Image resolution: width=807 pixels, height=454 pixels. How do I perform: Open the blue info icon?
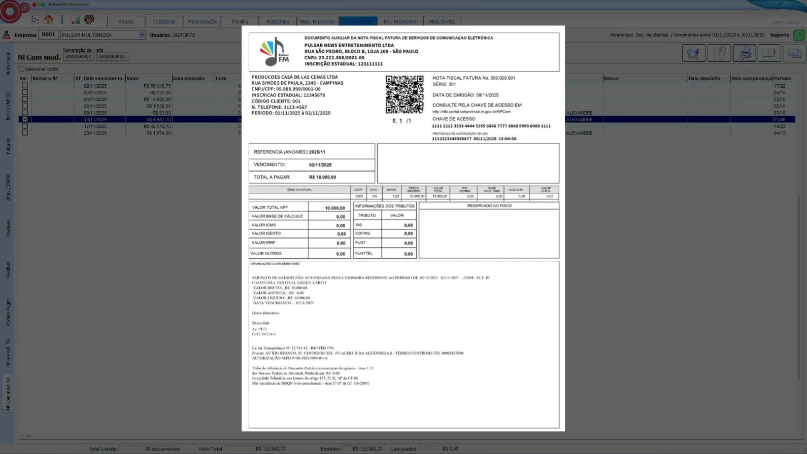point(62,20)
